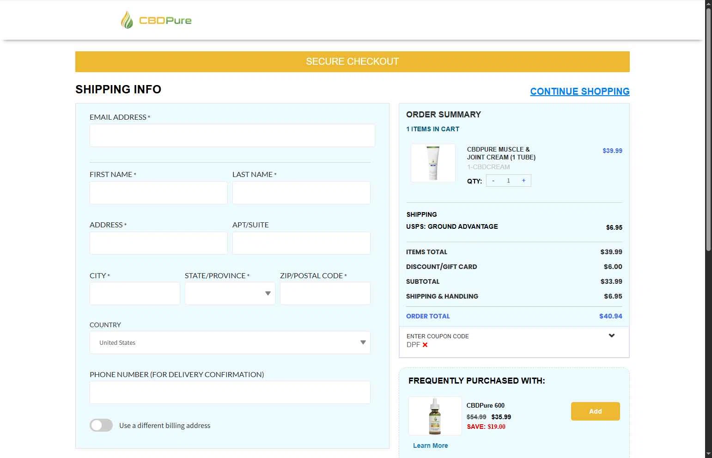Click the 1-CBDCREAM SKU text
712x458 pixels.
click(x=488, y=167)
